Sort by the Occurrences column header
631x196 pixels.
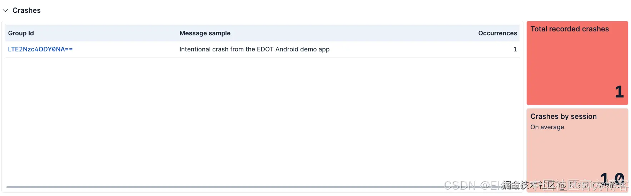[x=497, y=33]
